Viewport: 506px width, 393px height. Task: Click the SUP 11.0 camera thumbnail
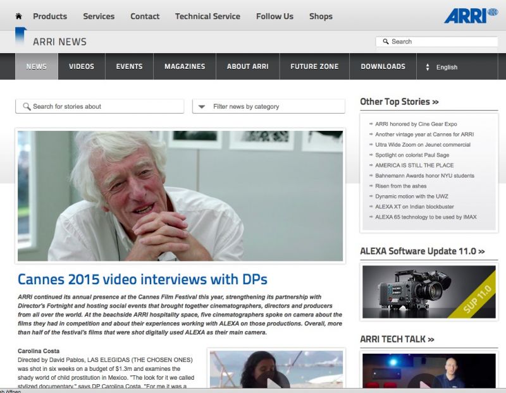(429, 292)
